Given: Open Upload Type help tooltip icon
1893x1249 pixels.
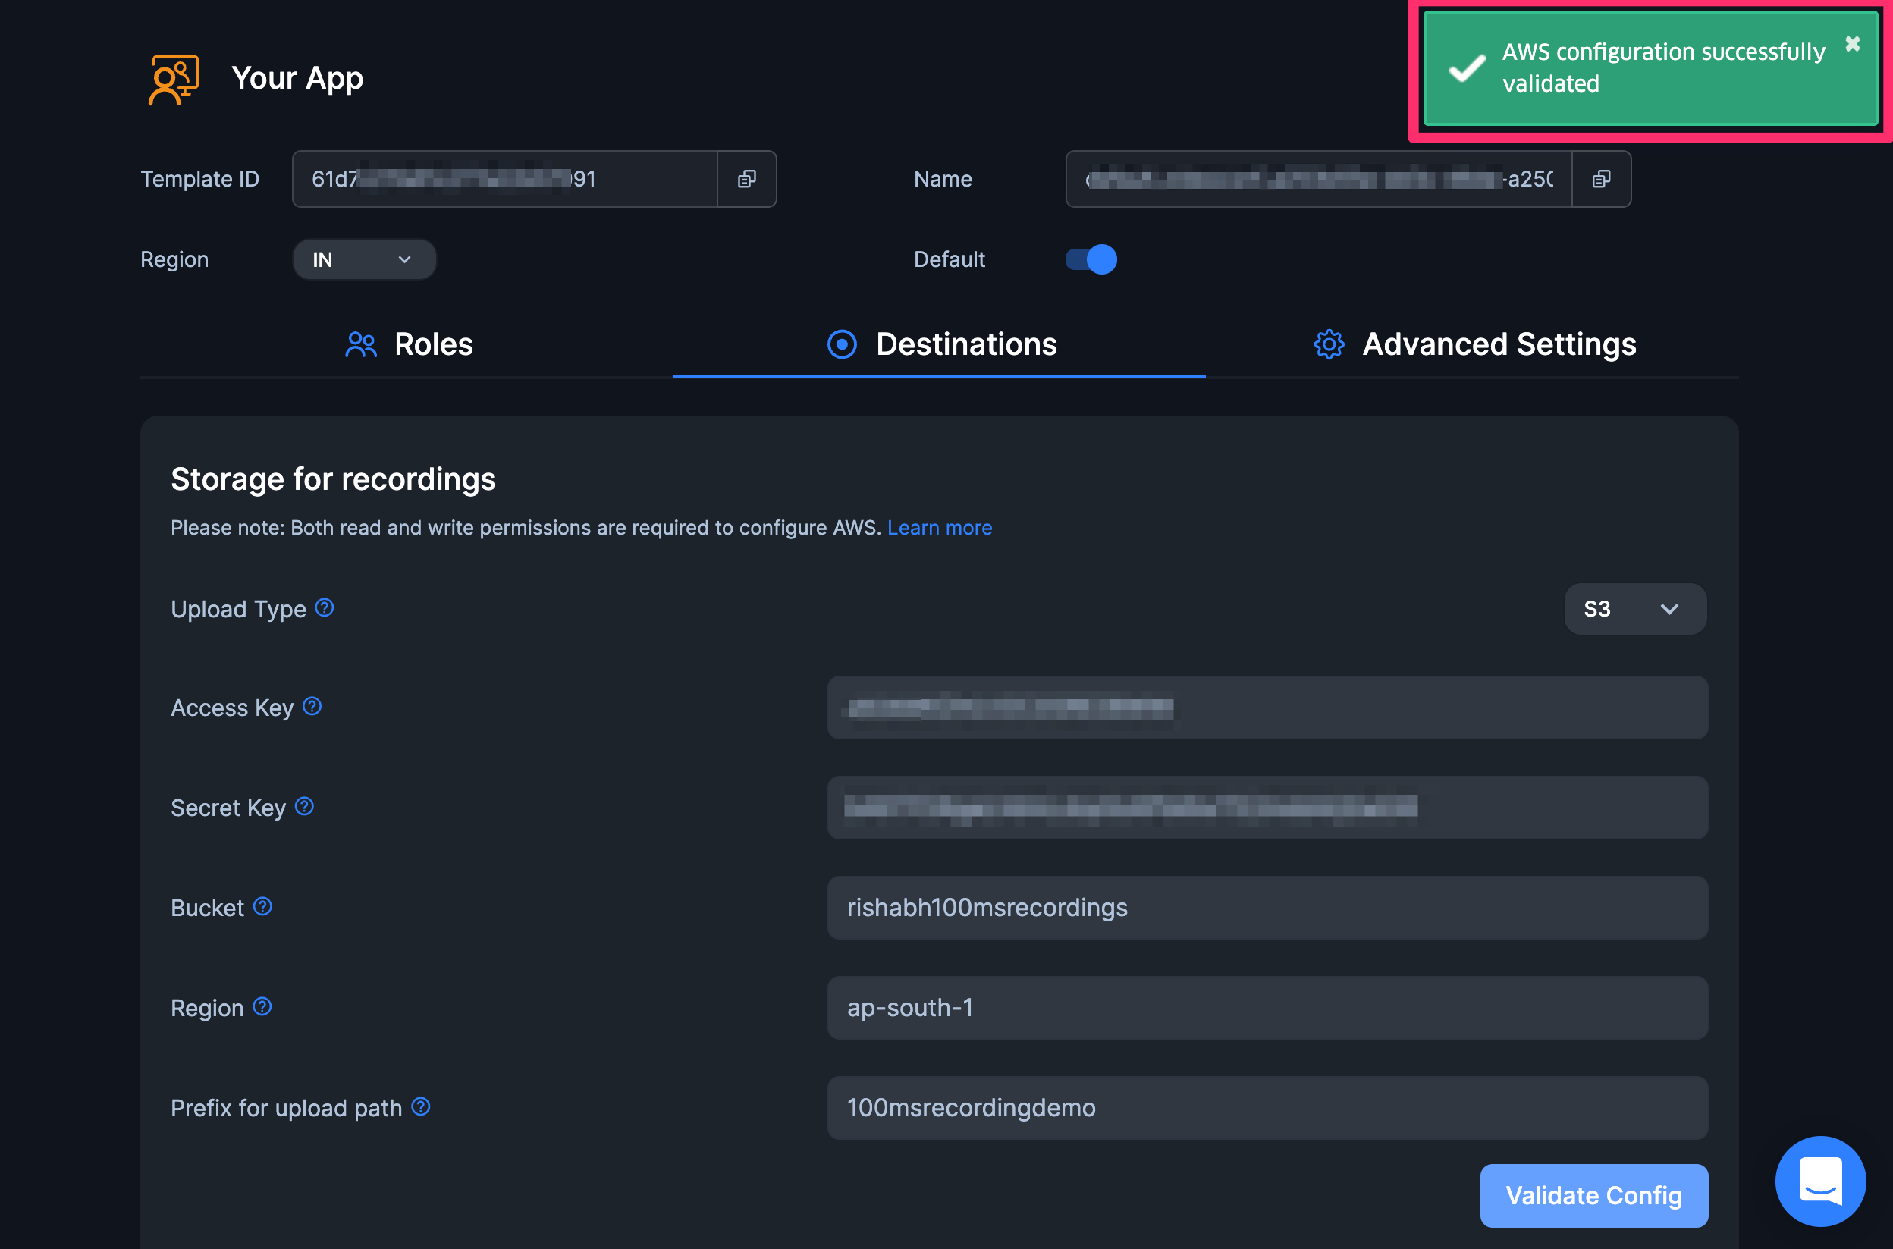Looking at the screenshot, I should click(x=324, y=607).
